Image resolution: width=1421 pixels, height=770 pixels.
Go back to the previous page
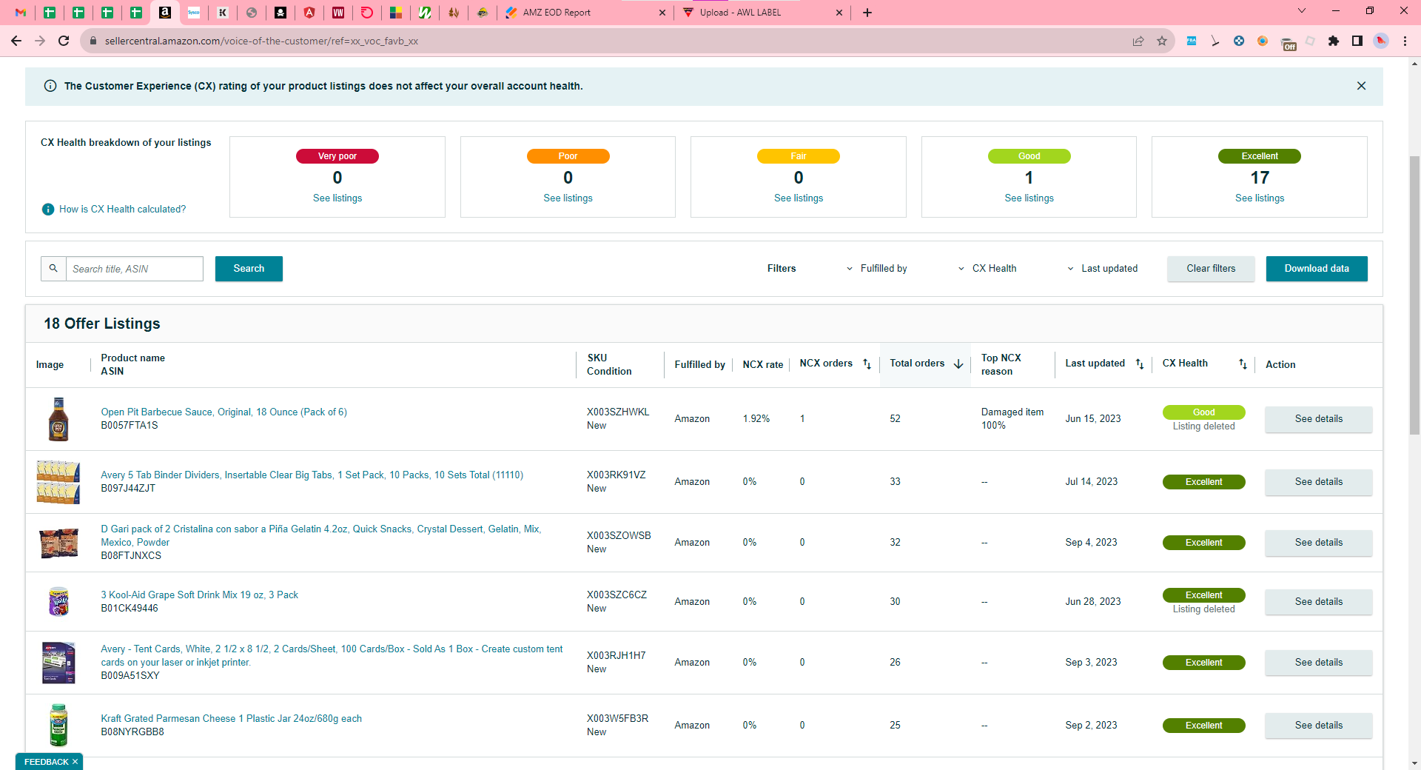coord(16,41)
